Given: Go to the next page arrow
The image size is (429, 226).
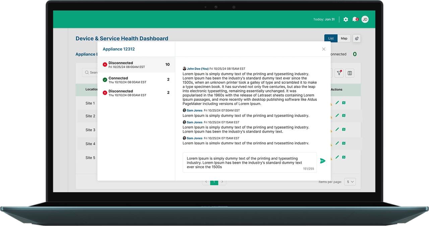Looking at the screenshot, I should tap(222, 182).
